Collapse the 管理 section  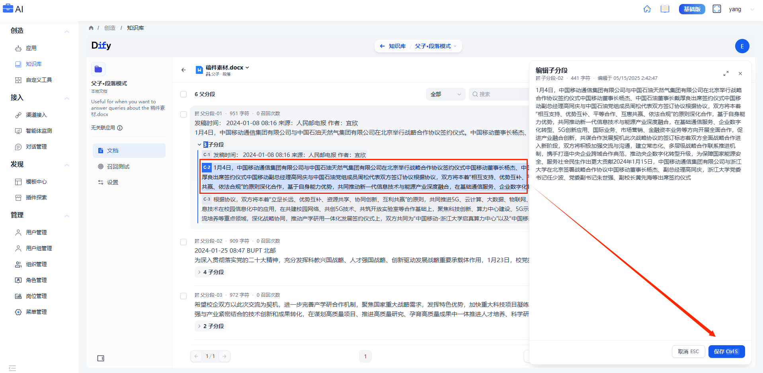[x=67, y=216]
